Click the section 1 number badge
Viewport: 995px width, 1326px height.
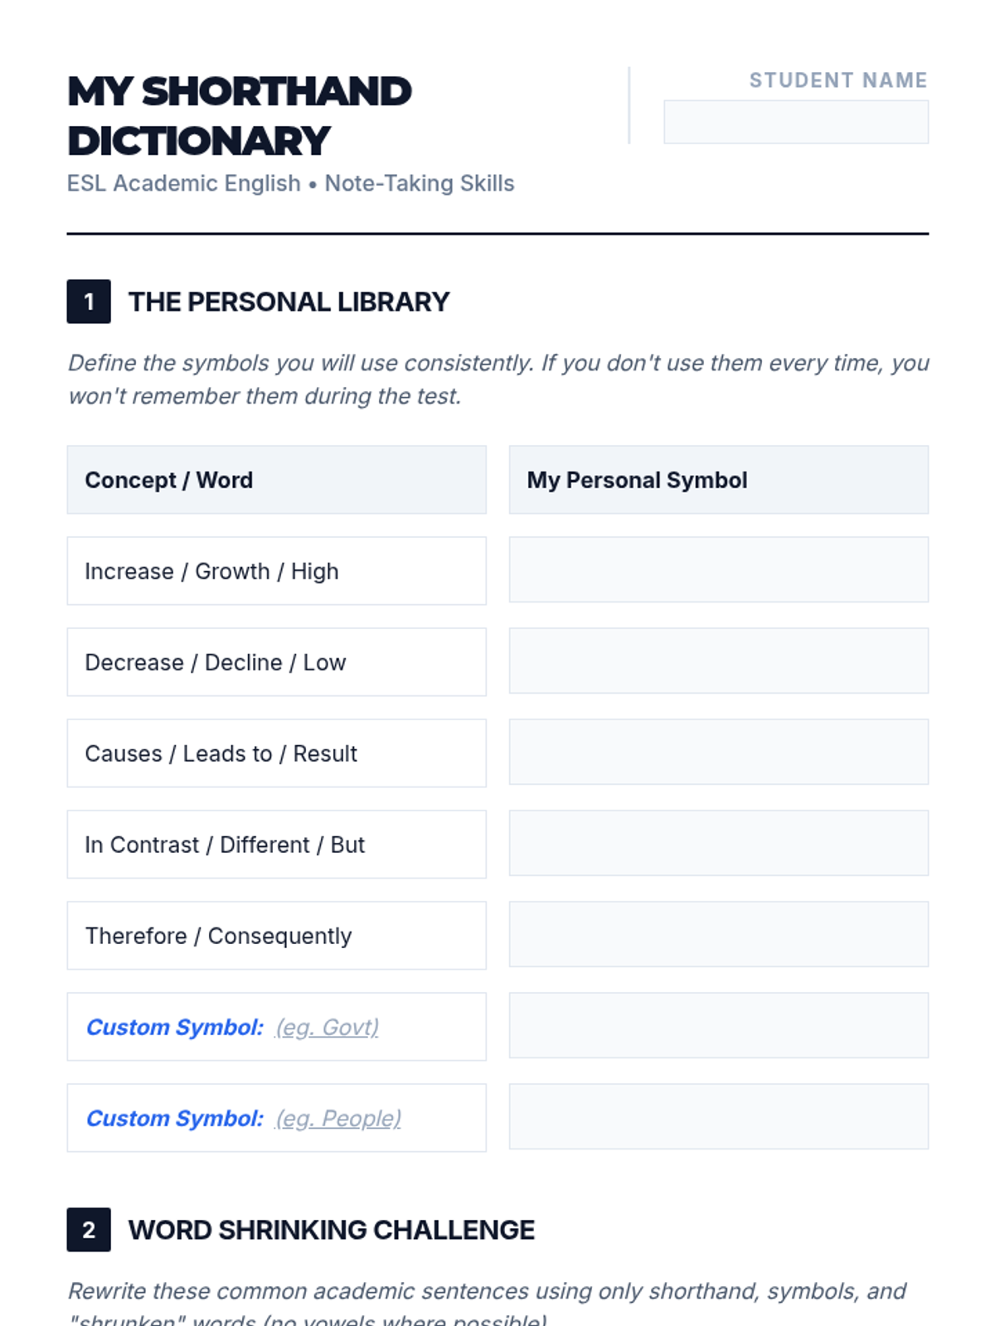click(89, 302)
